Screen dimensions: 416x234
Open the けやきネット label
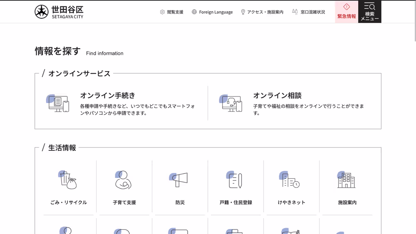pyautogui.click(x=291, y=202)
